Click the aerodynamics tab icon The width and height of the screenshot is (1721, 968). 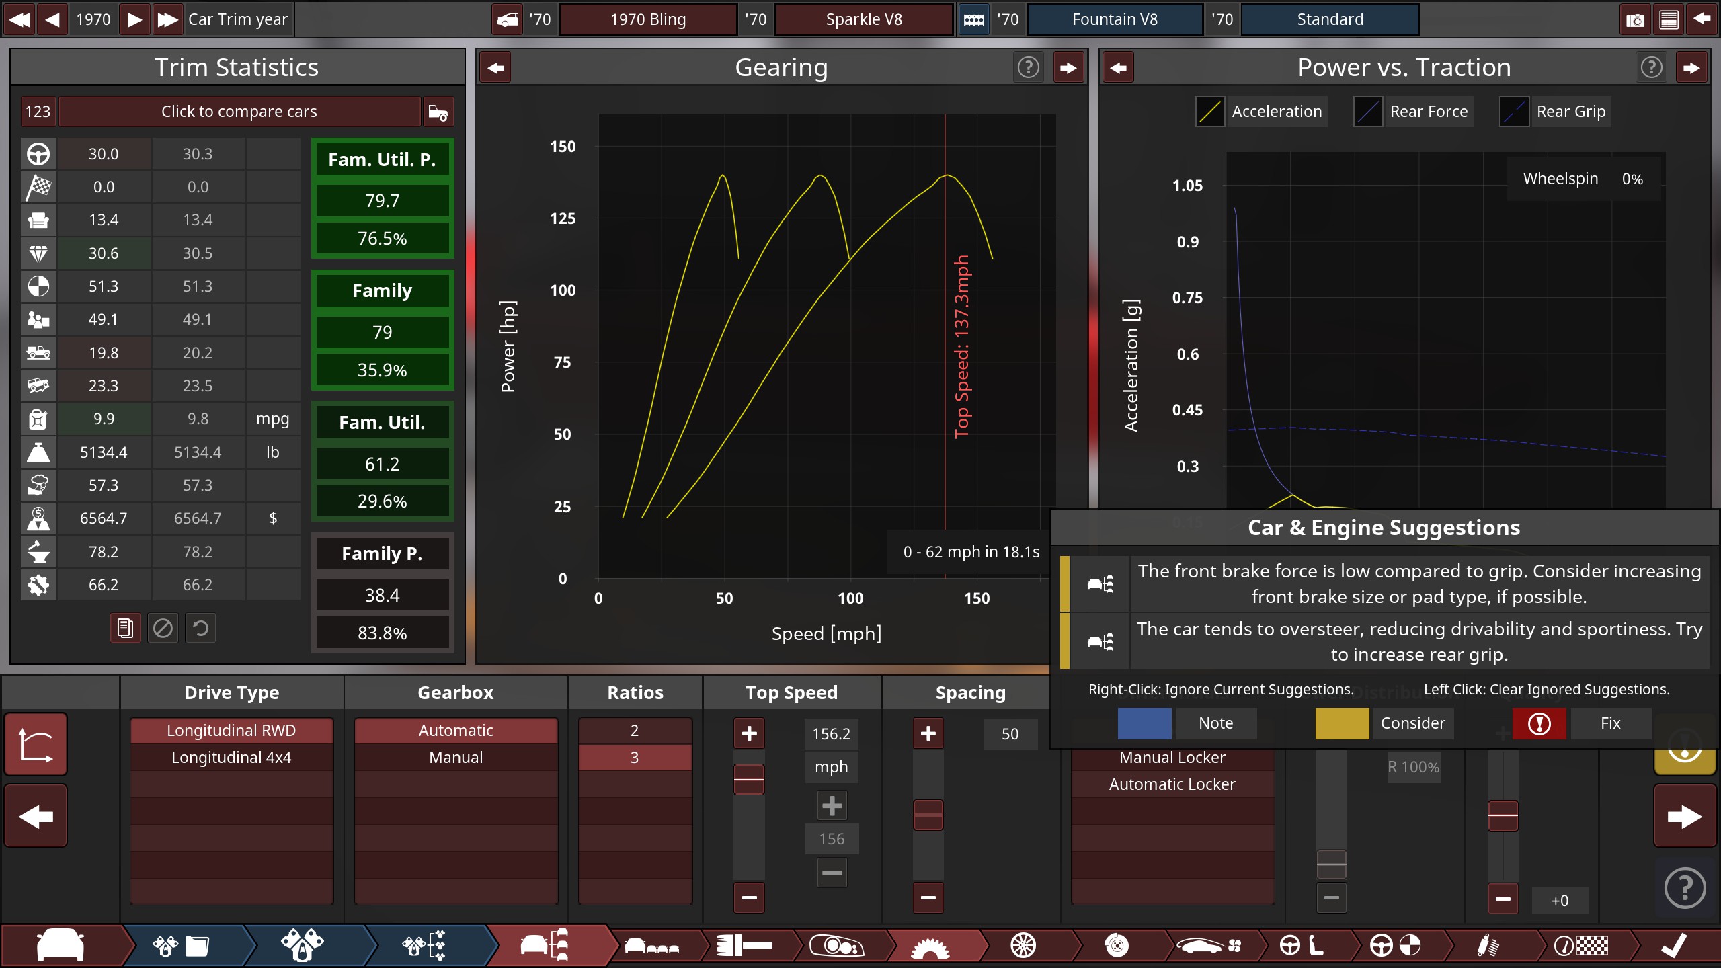[x=1210, y=946]
